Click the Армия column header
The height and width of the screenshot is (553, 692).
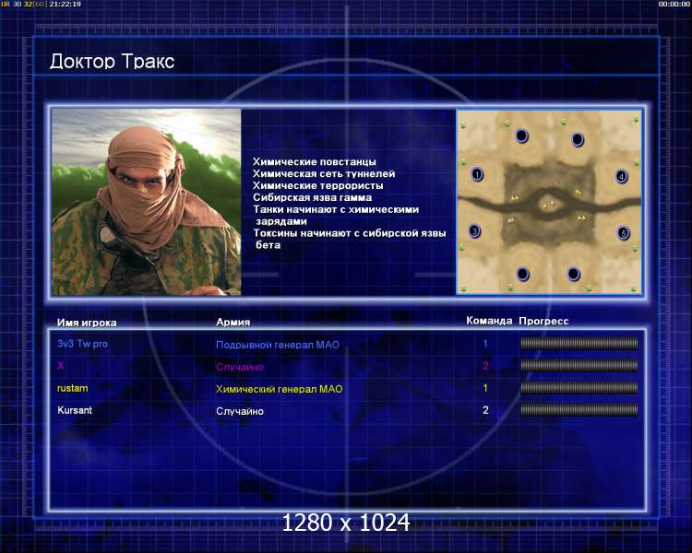(x=233, y=322)
